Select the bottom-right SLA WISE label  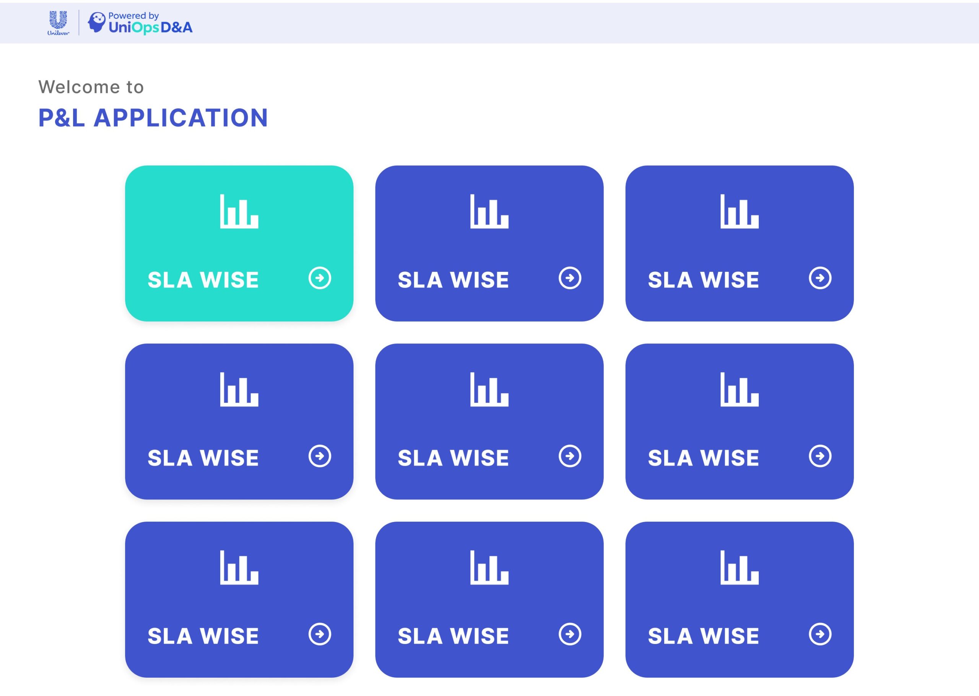click(704, 636)
